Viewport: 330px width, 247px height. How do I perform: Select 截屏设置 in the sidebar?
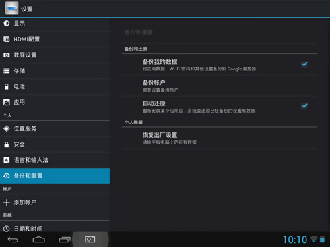[x=55, y=55]
